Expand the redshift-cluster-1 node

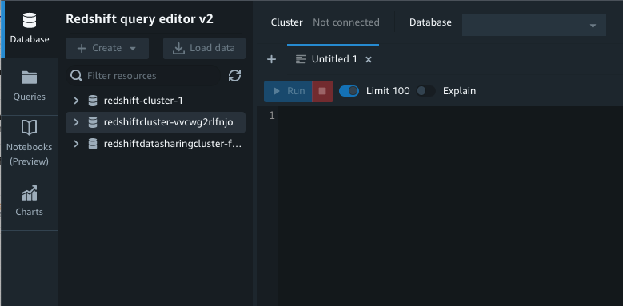76,101
